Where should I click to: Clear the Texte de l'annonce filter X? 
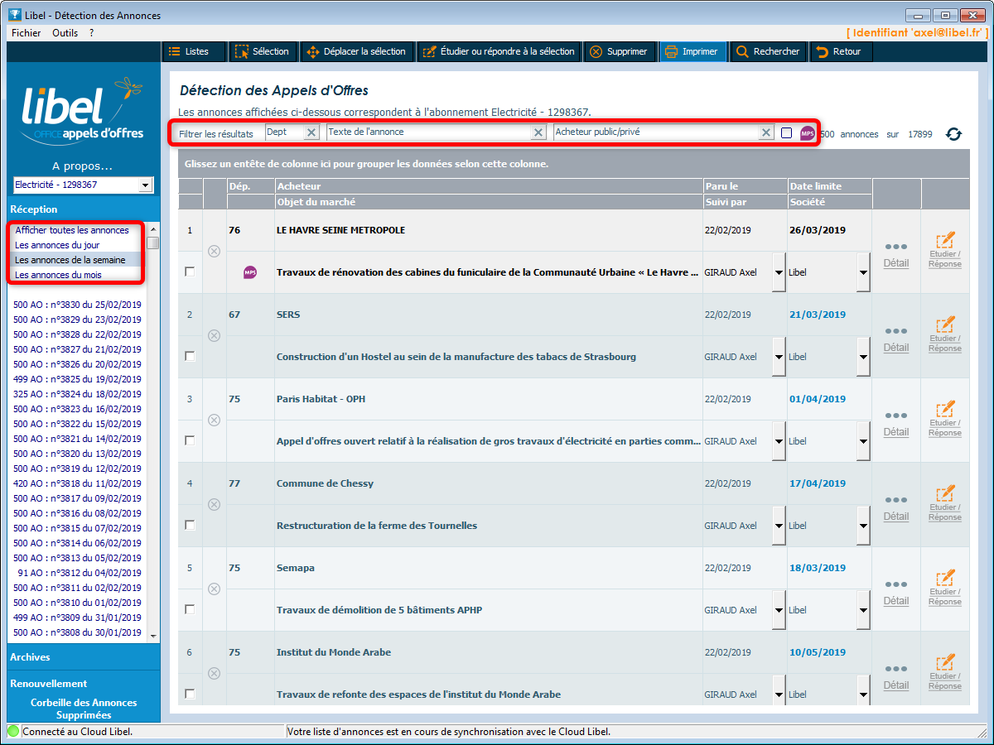pyautogui.click(x=538, y=132)
